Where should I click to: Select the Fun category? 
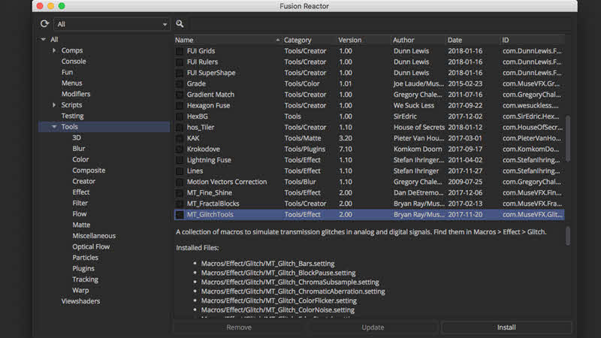(67, 72)
